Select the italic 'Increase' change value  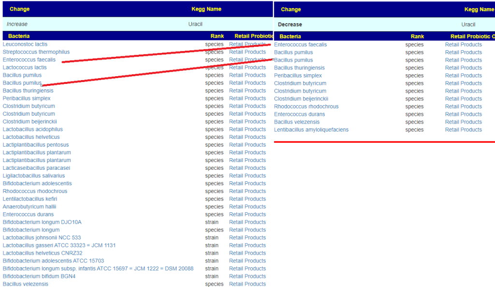coord(17,24)
